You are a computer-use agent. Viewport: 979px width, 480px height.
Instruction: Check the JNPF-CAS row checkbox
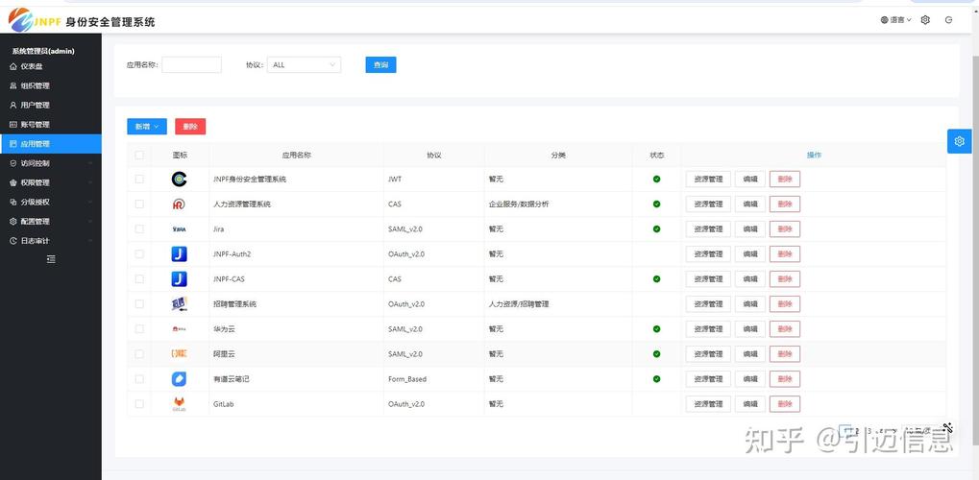point(139,279)
